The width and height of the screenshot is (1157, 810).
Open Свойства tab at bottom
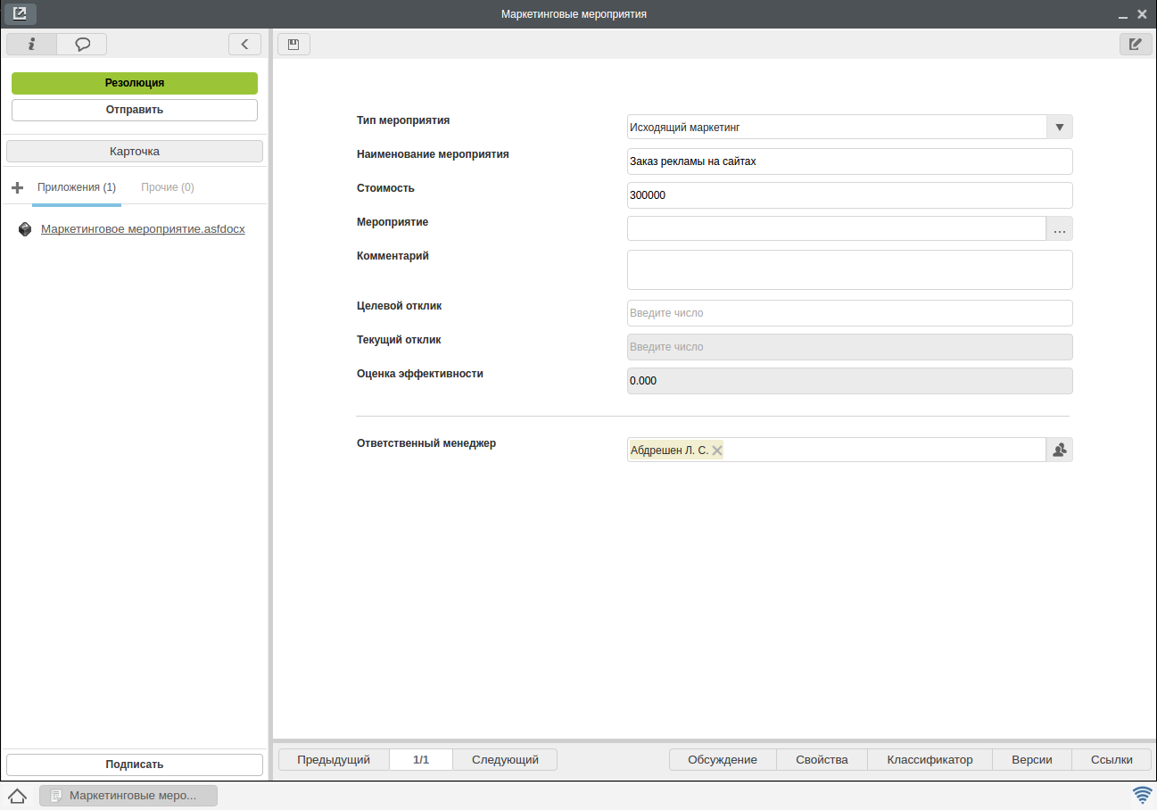(x=822, y=760)
